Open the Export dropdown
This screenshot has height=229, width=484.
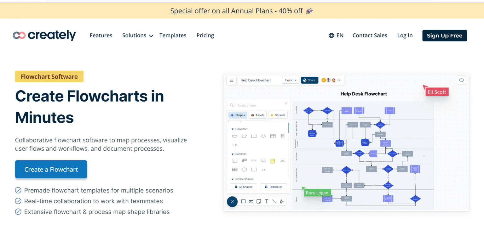pos(291,80)
